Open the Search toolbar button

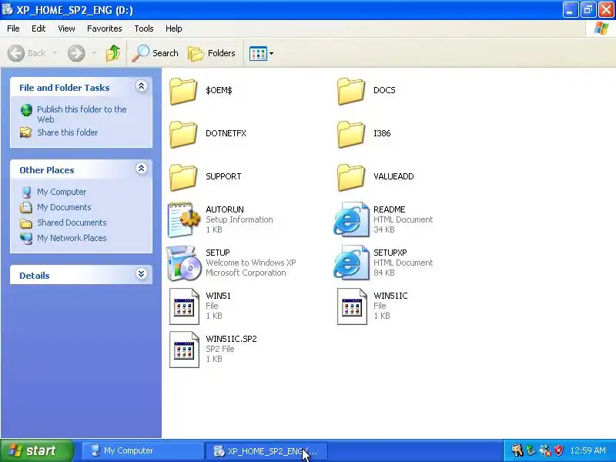tap(155, 53)
